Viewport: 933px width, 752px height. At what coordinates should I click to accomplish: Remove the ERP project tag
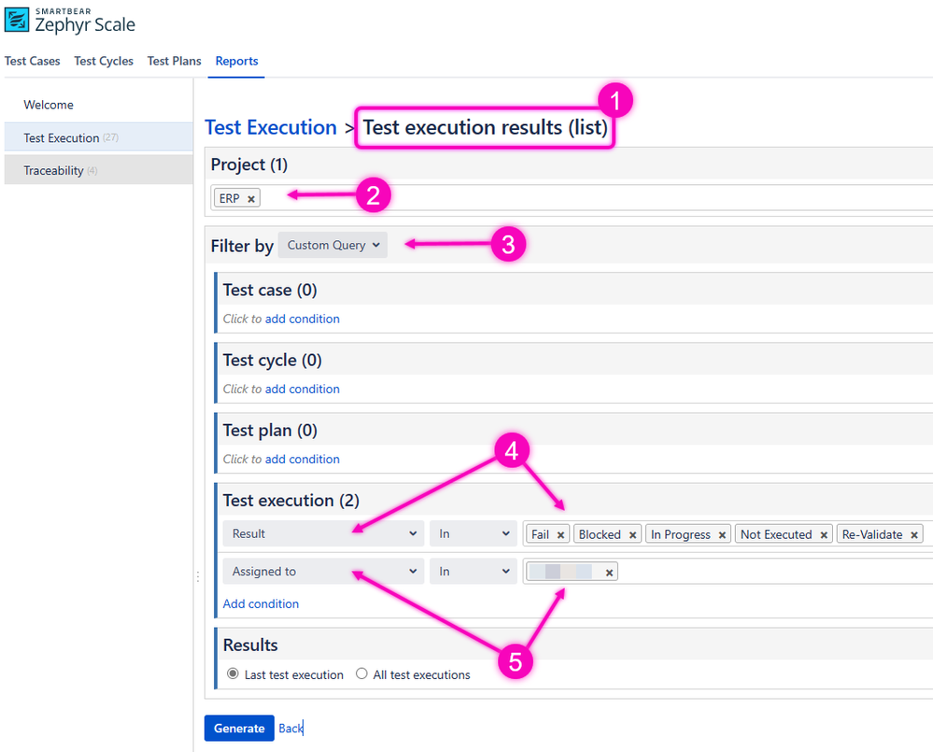point(251,199)
